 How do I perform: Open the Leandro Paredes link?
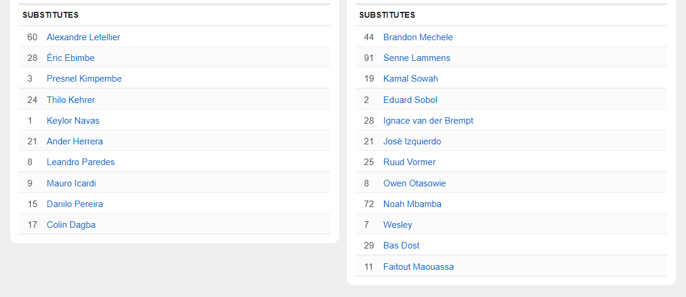pos(80,162)
